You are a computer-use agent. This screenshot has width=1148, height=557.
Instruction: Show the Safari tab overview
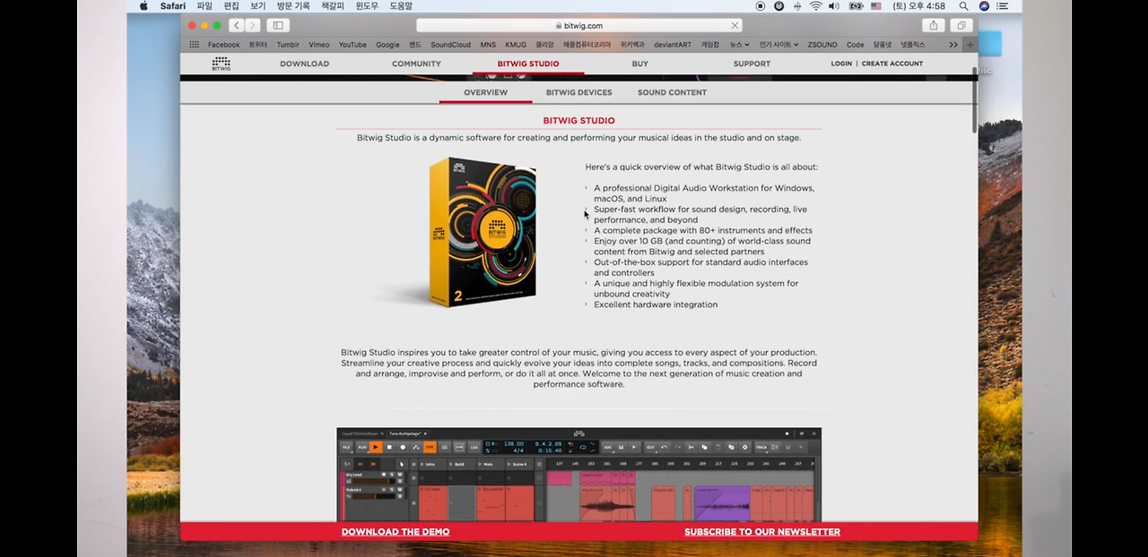pos(961,25)
